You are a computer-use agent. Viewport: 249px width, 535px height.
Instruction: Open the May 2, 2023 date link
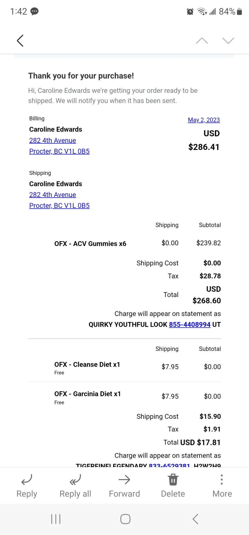click(x=204, y=120)
